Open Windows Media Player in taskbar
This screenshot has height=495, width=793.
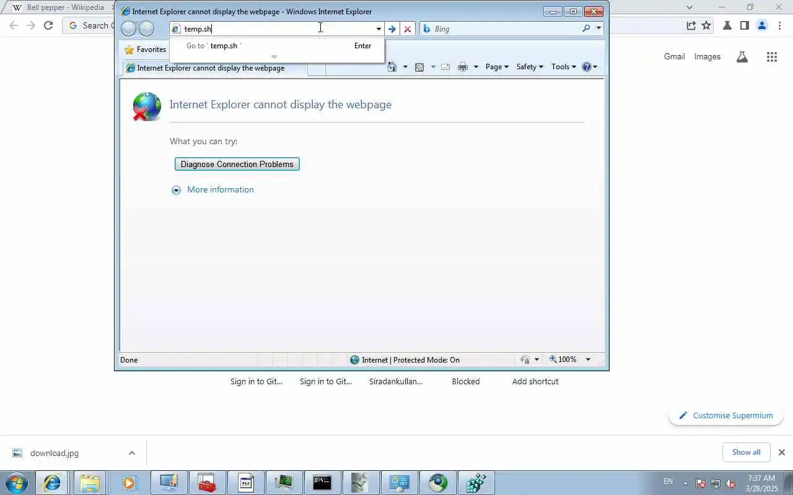tap(129, 483)
